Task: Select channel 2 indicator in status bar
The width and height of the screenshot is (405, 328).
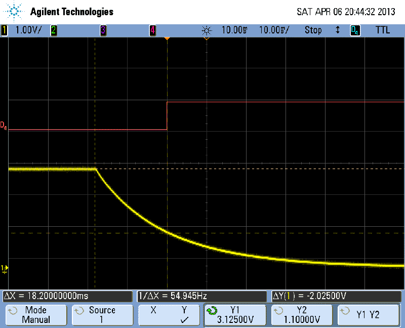Action: point(54,30)
